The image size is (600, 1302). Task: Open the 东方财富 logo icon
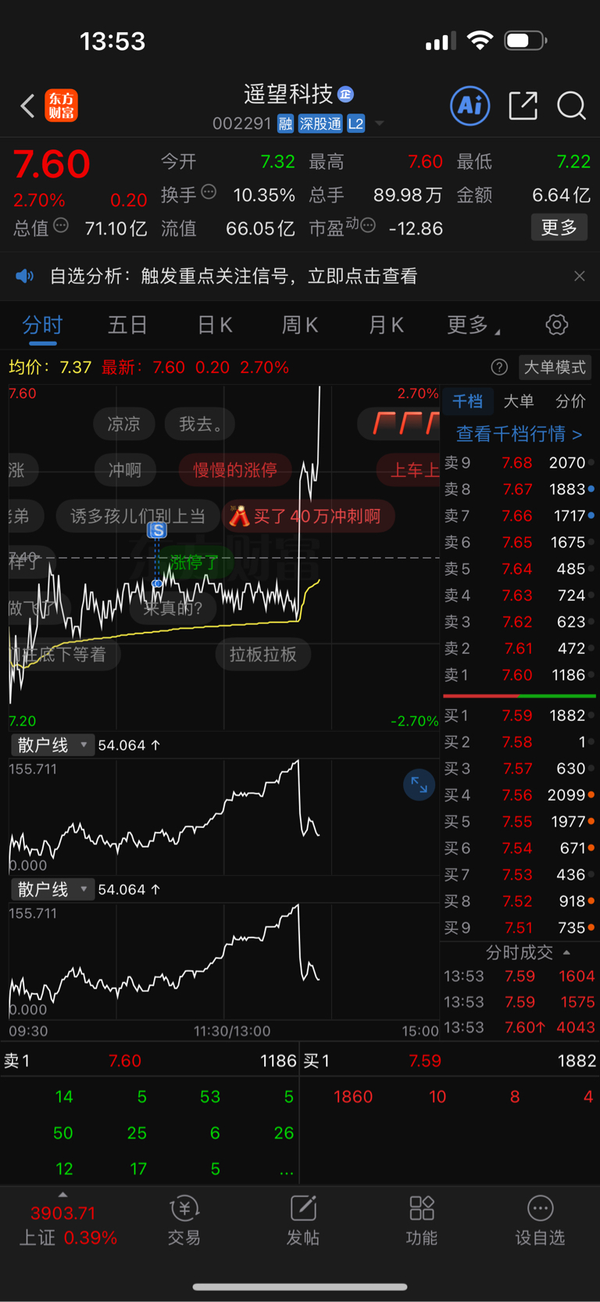click(x=62, y=106)
